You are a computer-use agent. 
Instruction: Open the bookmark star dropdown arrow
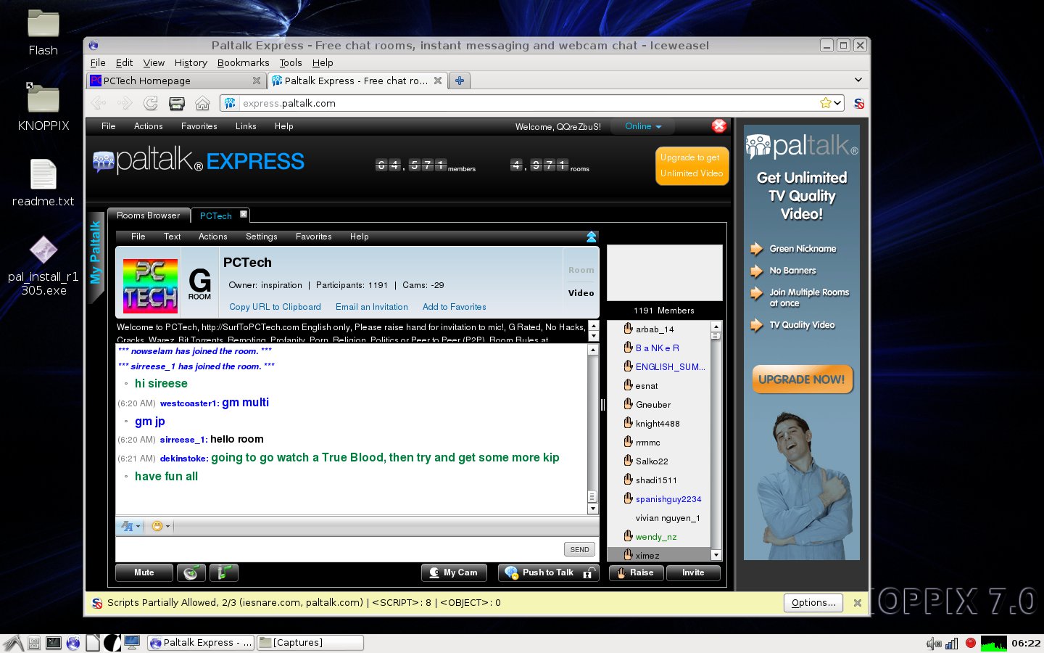coord(837,103)
